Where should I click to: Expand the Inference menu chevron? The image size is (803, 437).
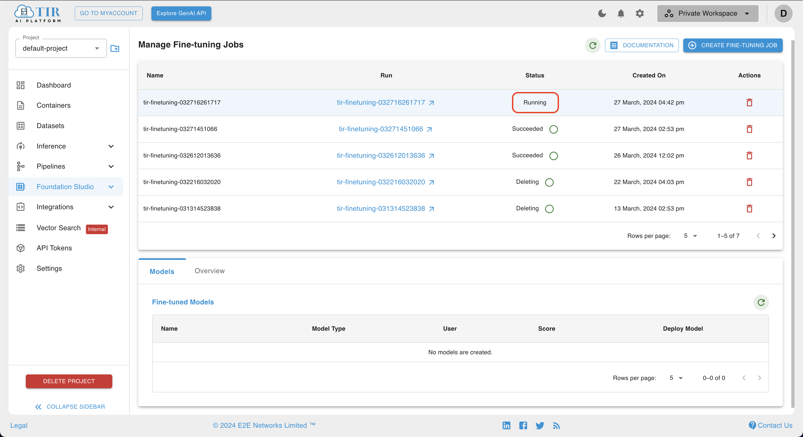(x=111, y=146)
